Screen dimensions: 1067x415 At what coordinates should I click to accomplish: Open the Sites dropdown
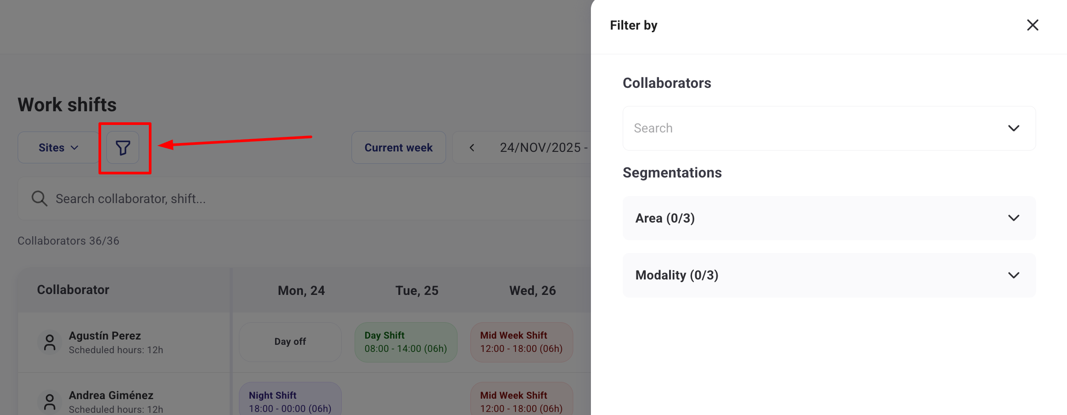[x=58, y=147]
